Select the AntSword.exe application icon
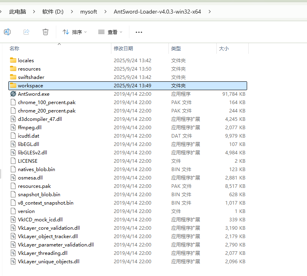307x276 pixels. (x=13, y=94)
